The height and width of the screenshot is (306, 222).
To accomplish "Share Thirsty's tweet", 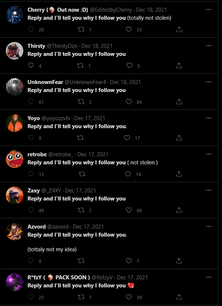I will (x=179, y=66).
